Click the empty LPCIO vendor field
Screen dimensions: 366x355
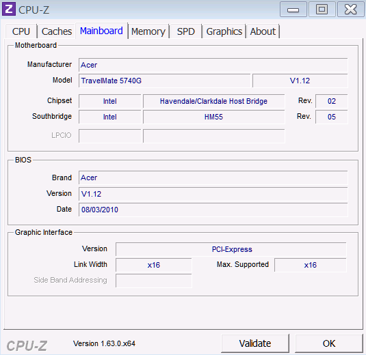point(110,136)
